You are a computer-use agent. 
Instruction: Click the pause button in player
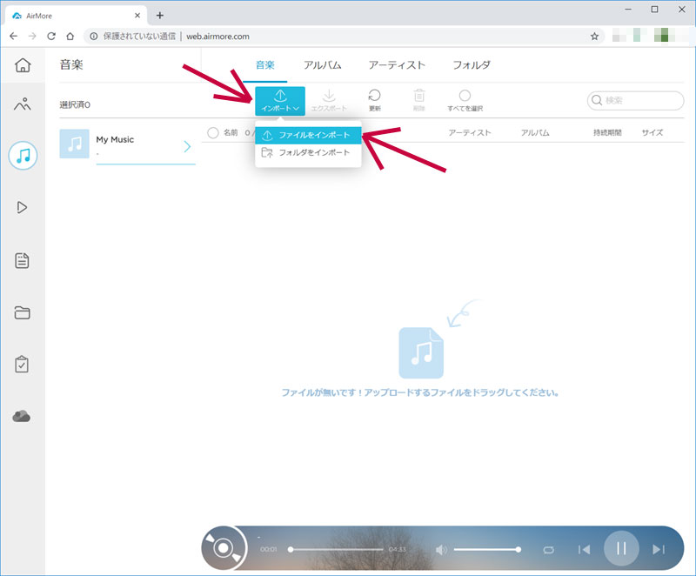click(x=621, y=548)
